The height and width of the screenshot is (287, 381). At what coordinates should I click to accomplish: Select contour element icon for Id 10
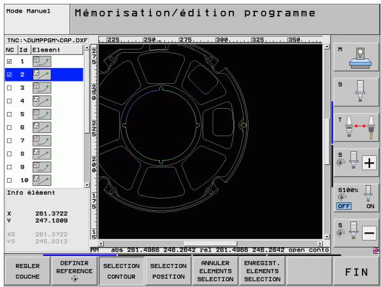coord(42,180)
